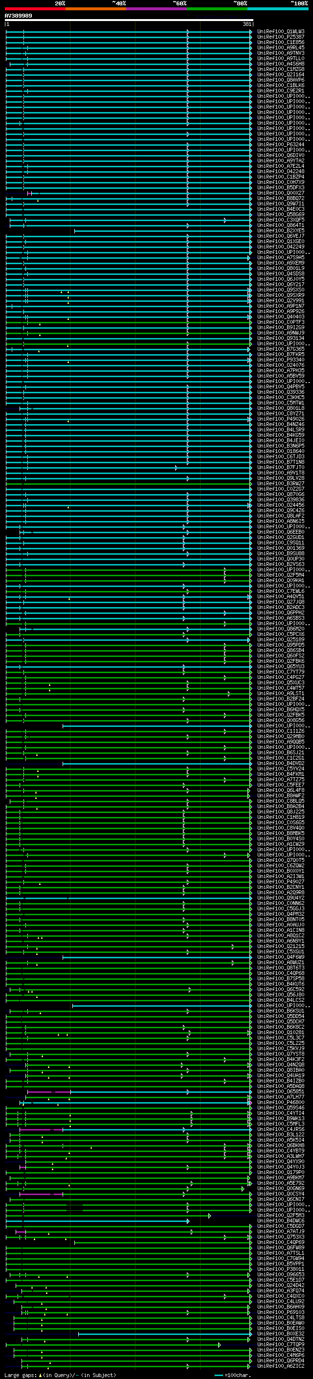The image size is (313, 1379).
Task: Click hit label UniRef100_A6ZIC2
Action: 281,1366
